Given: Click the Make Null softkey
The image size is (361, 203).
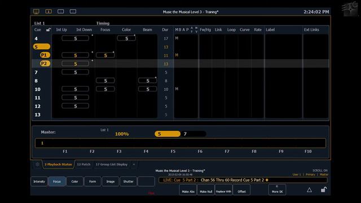Looking at the screenshot, I should [206, 190].
